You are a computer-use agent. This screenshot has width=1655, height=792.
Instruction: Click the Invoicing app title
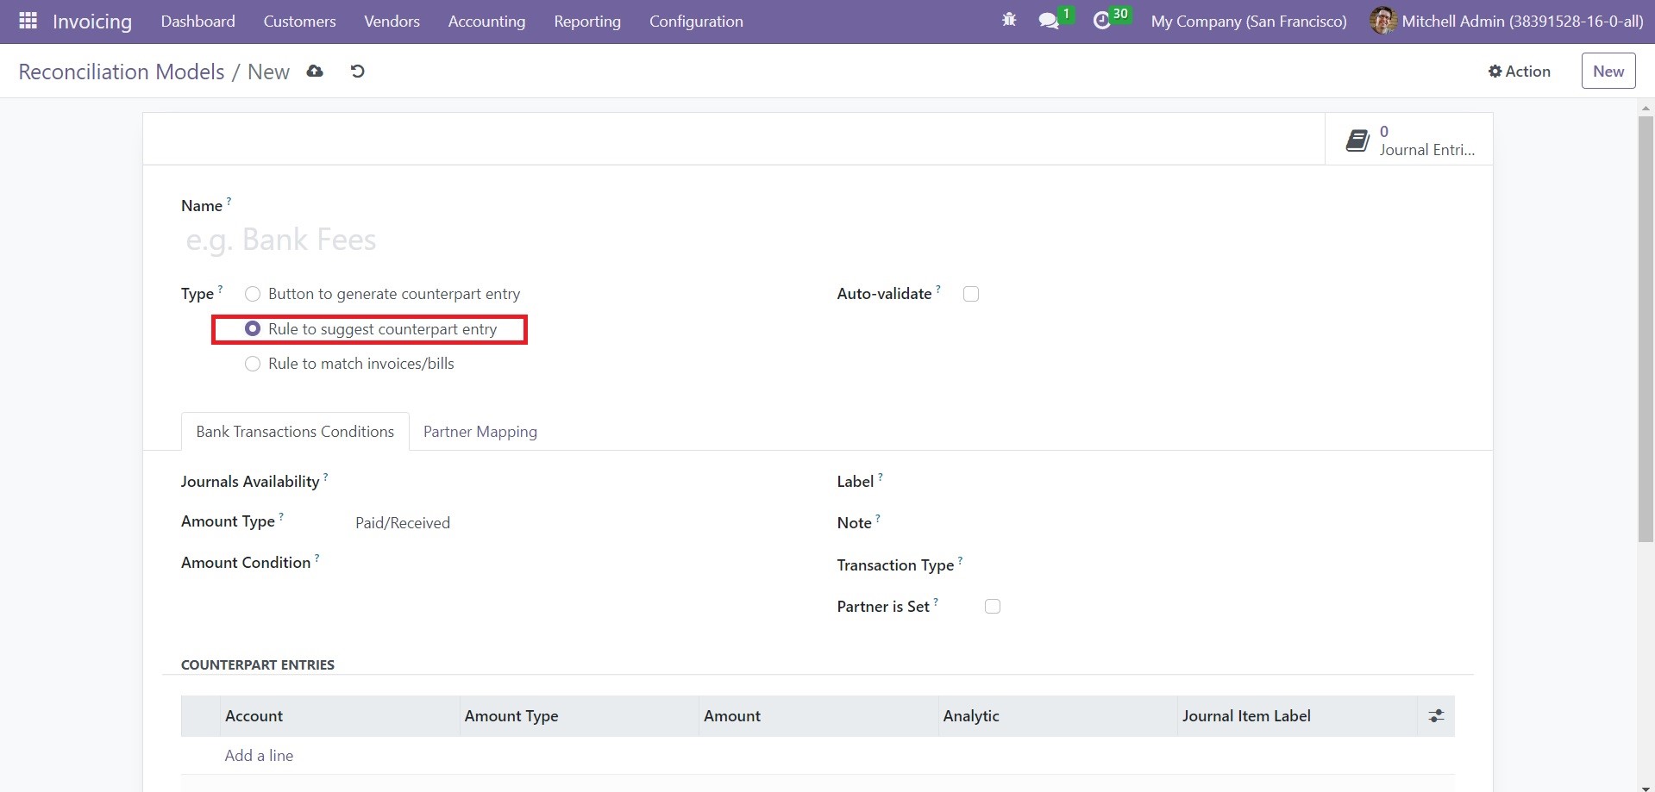point(92,21)
